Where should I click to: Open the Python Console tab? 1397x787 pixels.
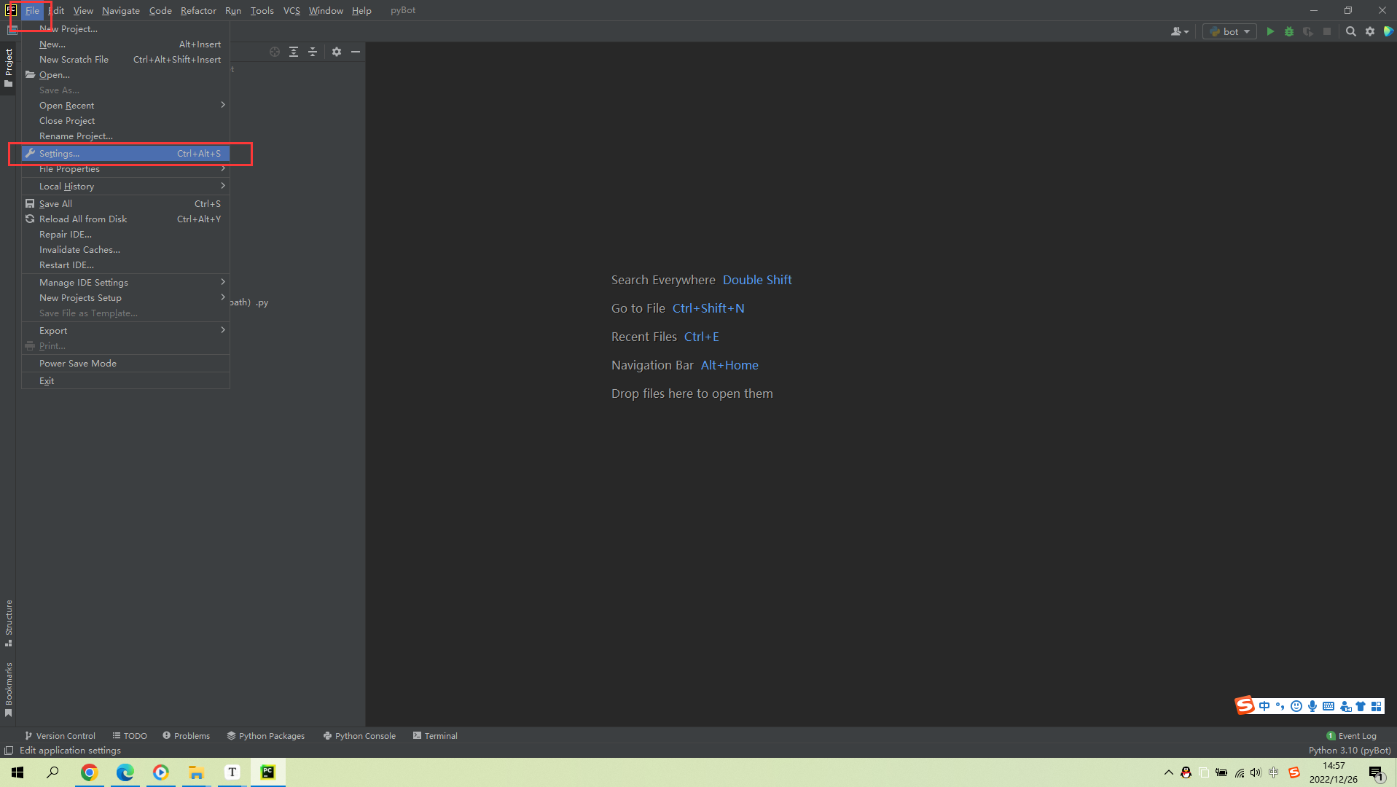tap(359, 736)
